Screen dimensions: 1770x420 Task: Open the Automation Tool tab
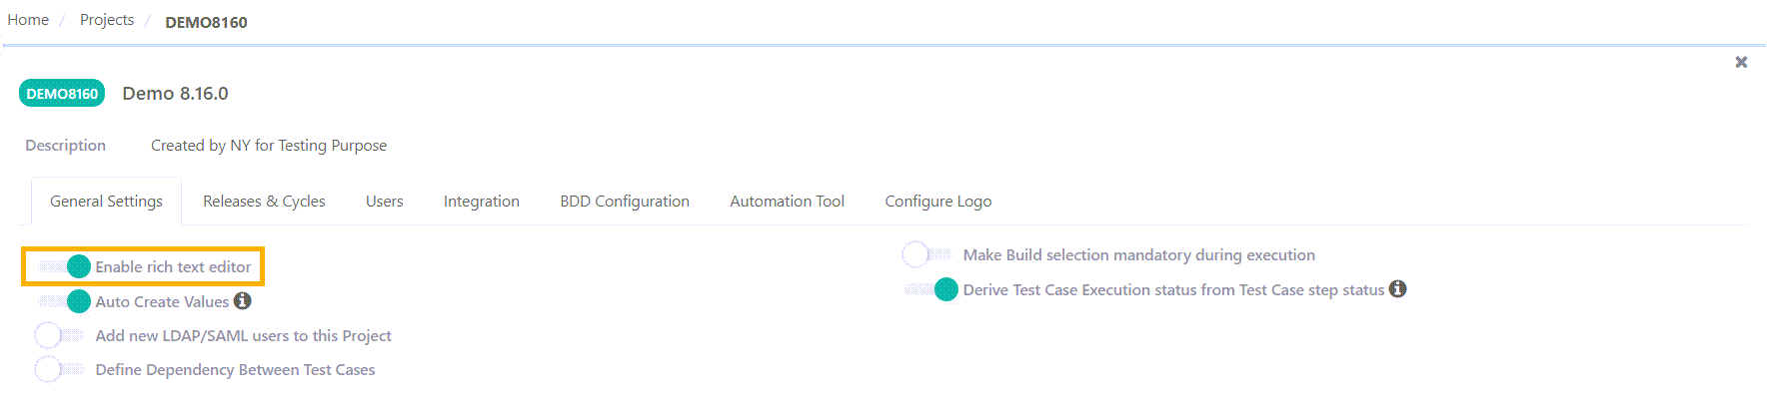click(787, 202)
